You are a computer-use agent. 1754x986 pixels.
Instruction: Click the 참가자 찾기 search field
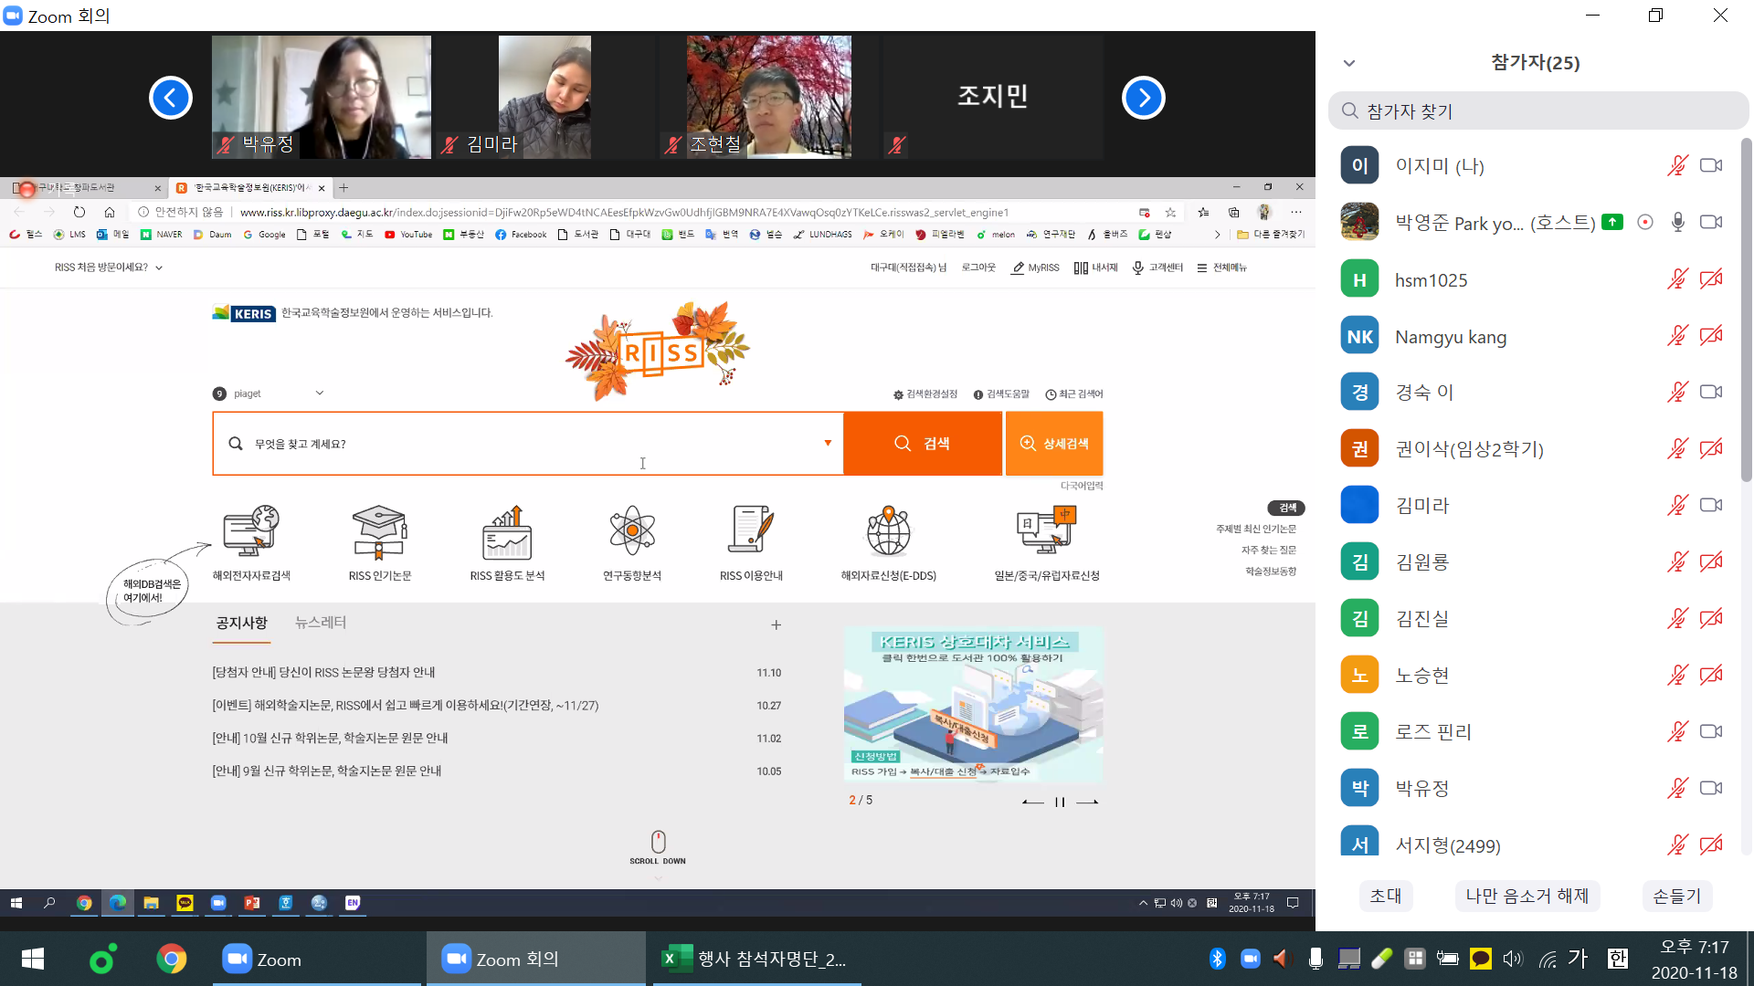click(1538, 110)
